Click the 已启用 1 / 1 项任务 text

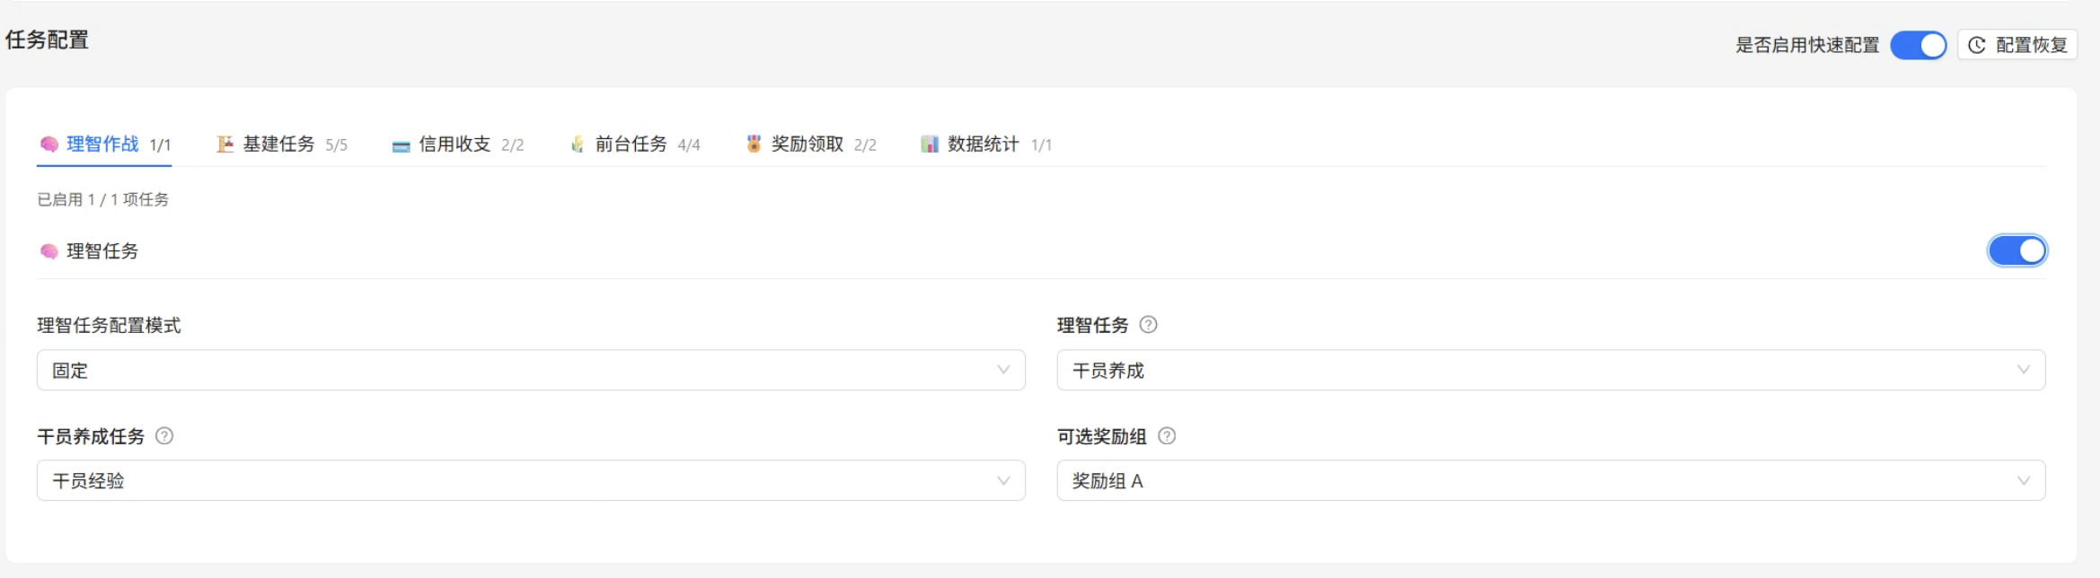tap(103, 199)
